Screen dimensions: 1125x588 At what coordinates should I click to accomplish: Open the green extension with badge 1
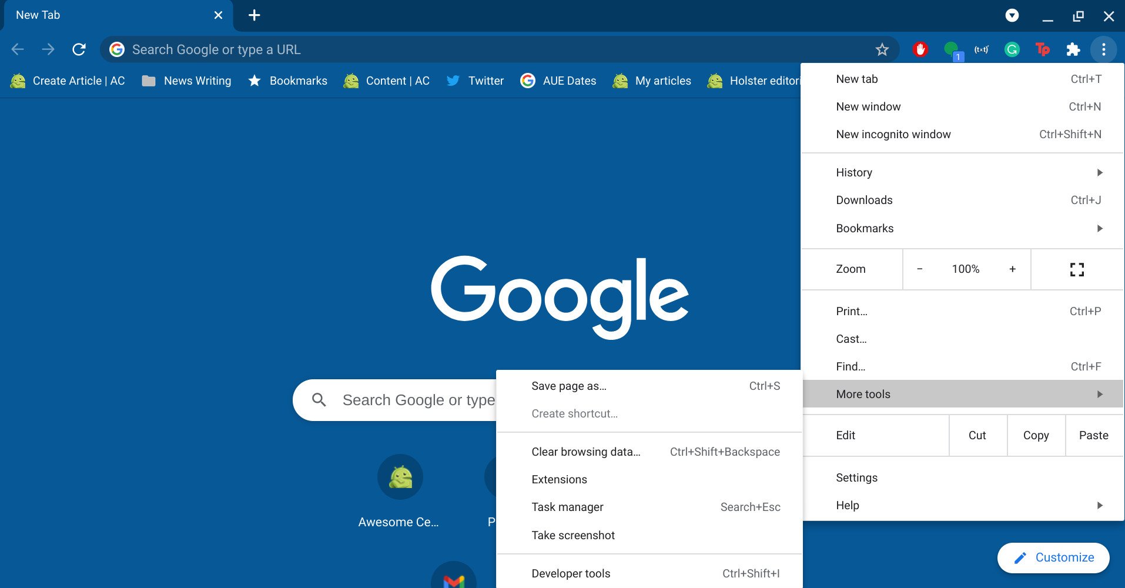(x=952, y=51)
